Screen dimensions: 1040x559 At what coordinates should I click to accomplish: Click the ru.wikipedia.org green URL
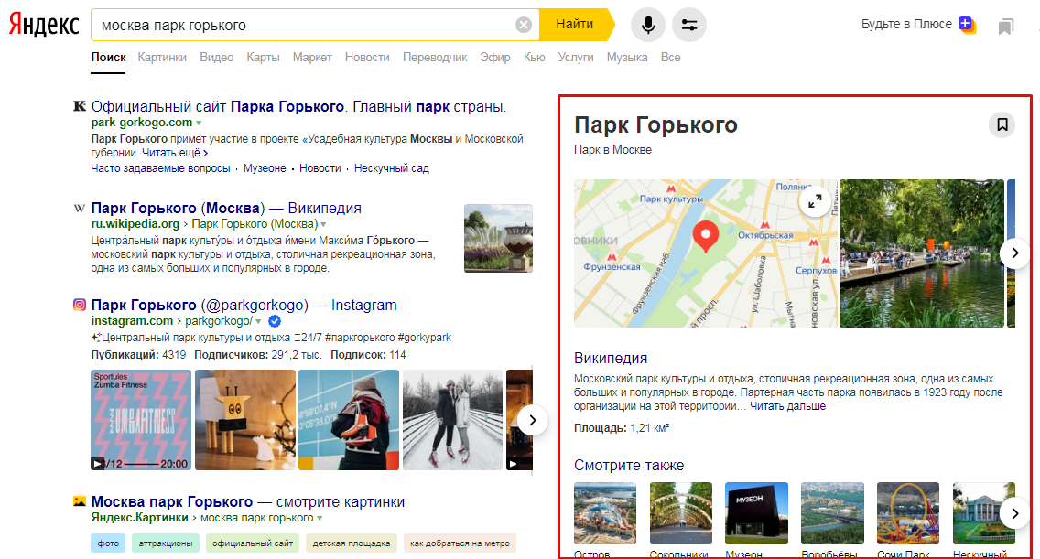click(x=135, y=224)
